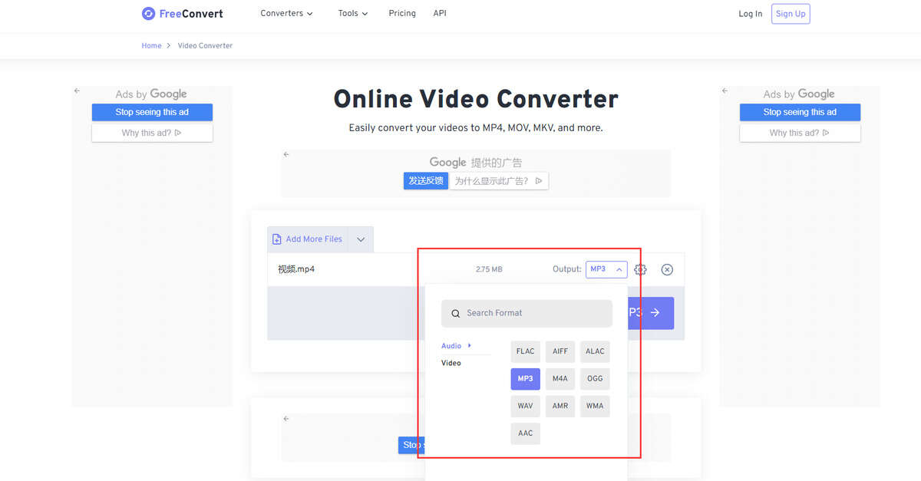The width and height of the screenshot is (921, 481).
Task: Click the Online Video Converter heading
Action: tap(476, 99)
